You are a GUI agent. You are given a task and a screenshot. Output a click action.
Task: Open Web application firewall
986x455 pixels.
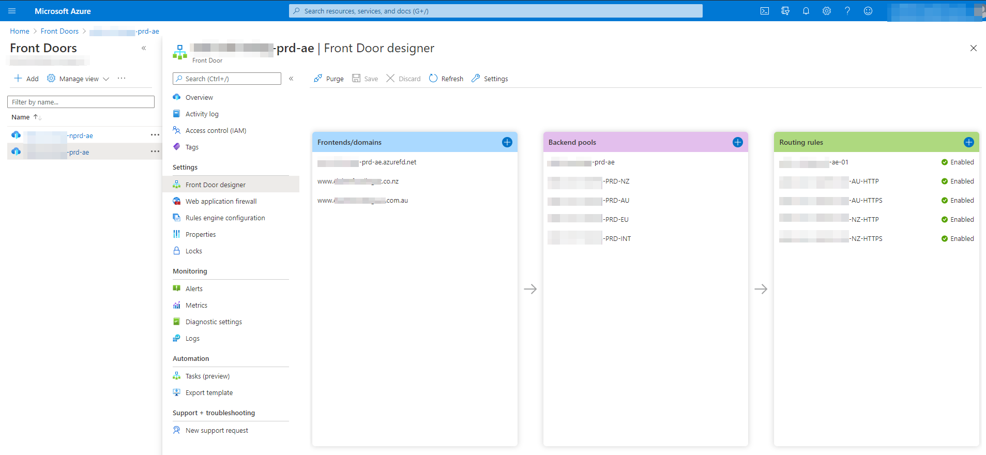[221, 201]
